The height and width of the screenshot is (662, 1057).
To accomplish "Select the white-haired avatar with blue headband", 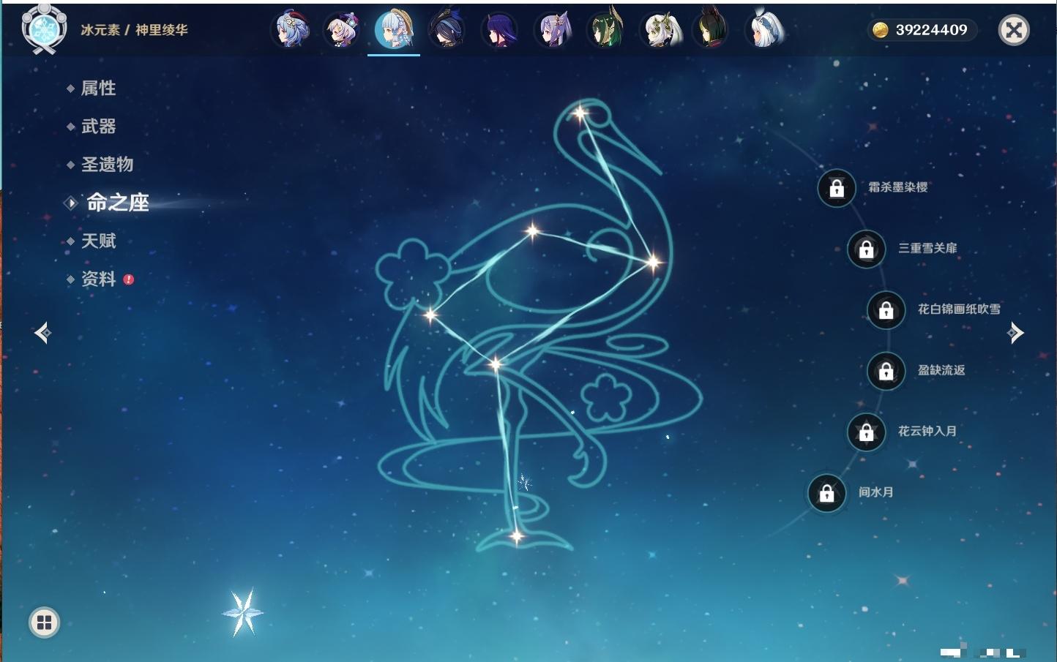I will 764,30.
